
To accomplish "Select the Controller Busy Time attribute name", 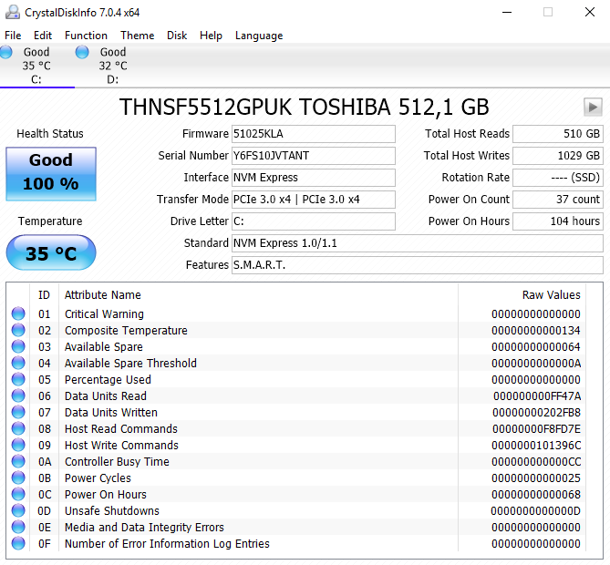I will point(117,461).
